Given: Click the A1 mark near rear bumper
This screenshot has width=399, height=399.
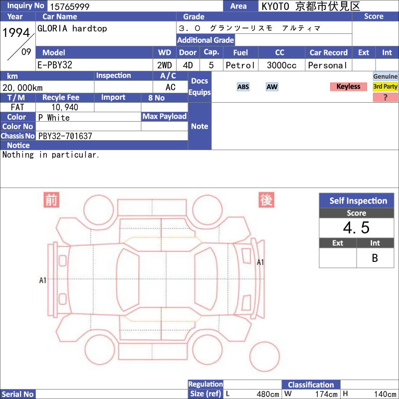Looking at the screenshot, I should coord(260,262).
